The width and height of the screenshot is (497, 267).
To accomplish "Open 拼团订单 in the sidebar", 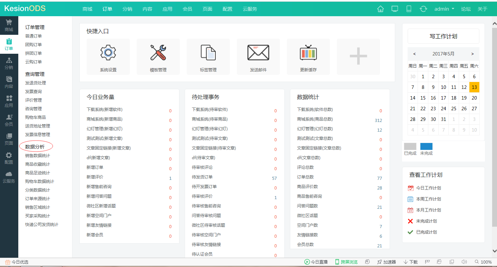I will 33,53.
